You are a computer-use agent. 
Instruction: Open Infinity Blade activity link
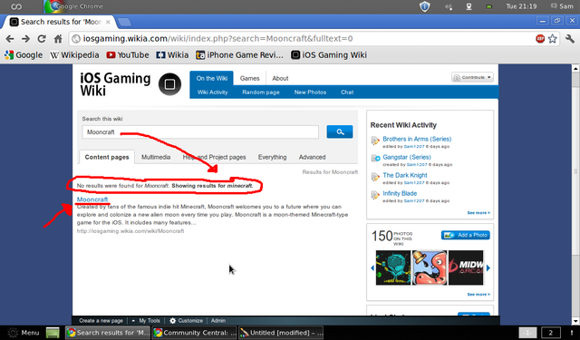click(x=400, y=193)
